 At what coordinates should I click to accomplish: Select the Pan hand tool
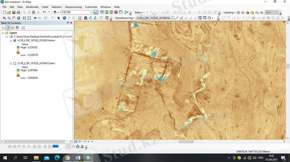coord(14,18)
